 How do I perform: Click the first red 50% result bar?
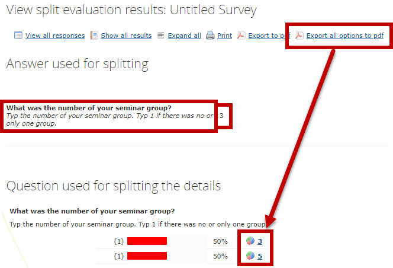(147, 241)
